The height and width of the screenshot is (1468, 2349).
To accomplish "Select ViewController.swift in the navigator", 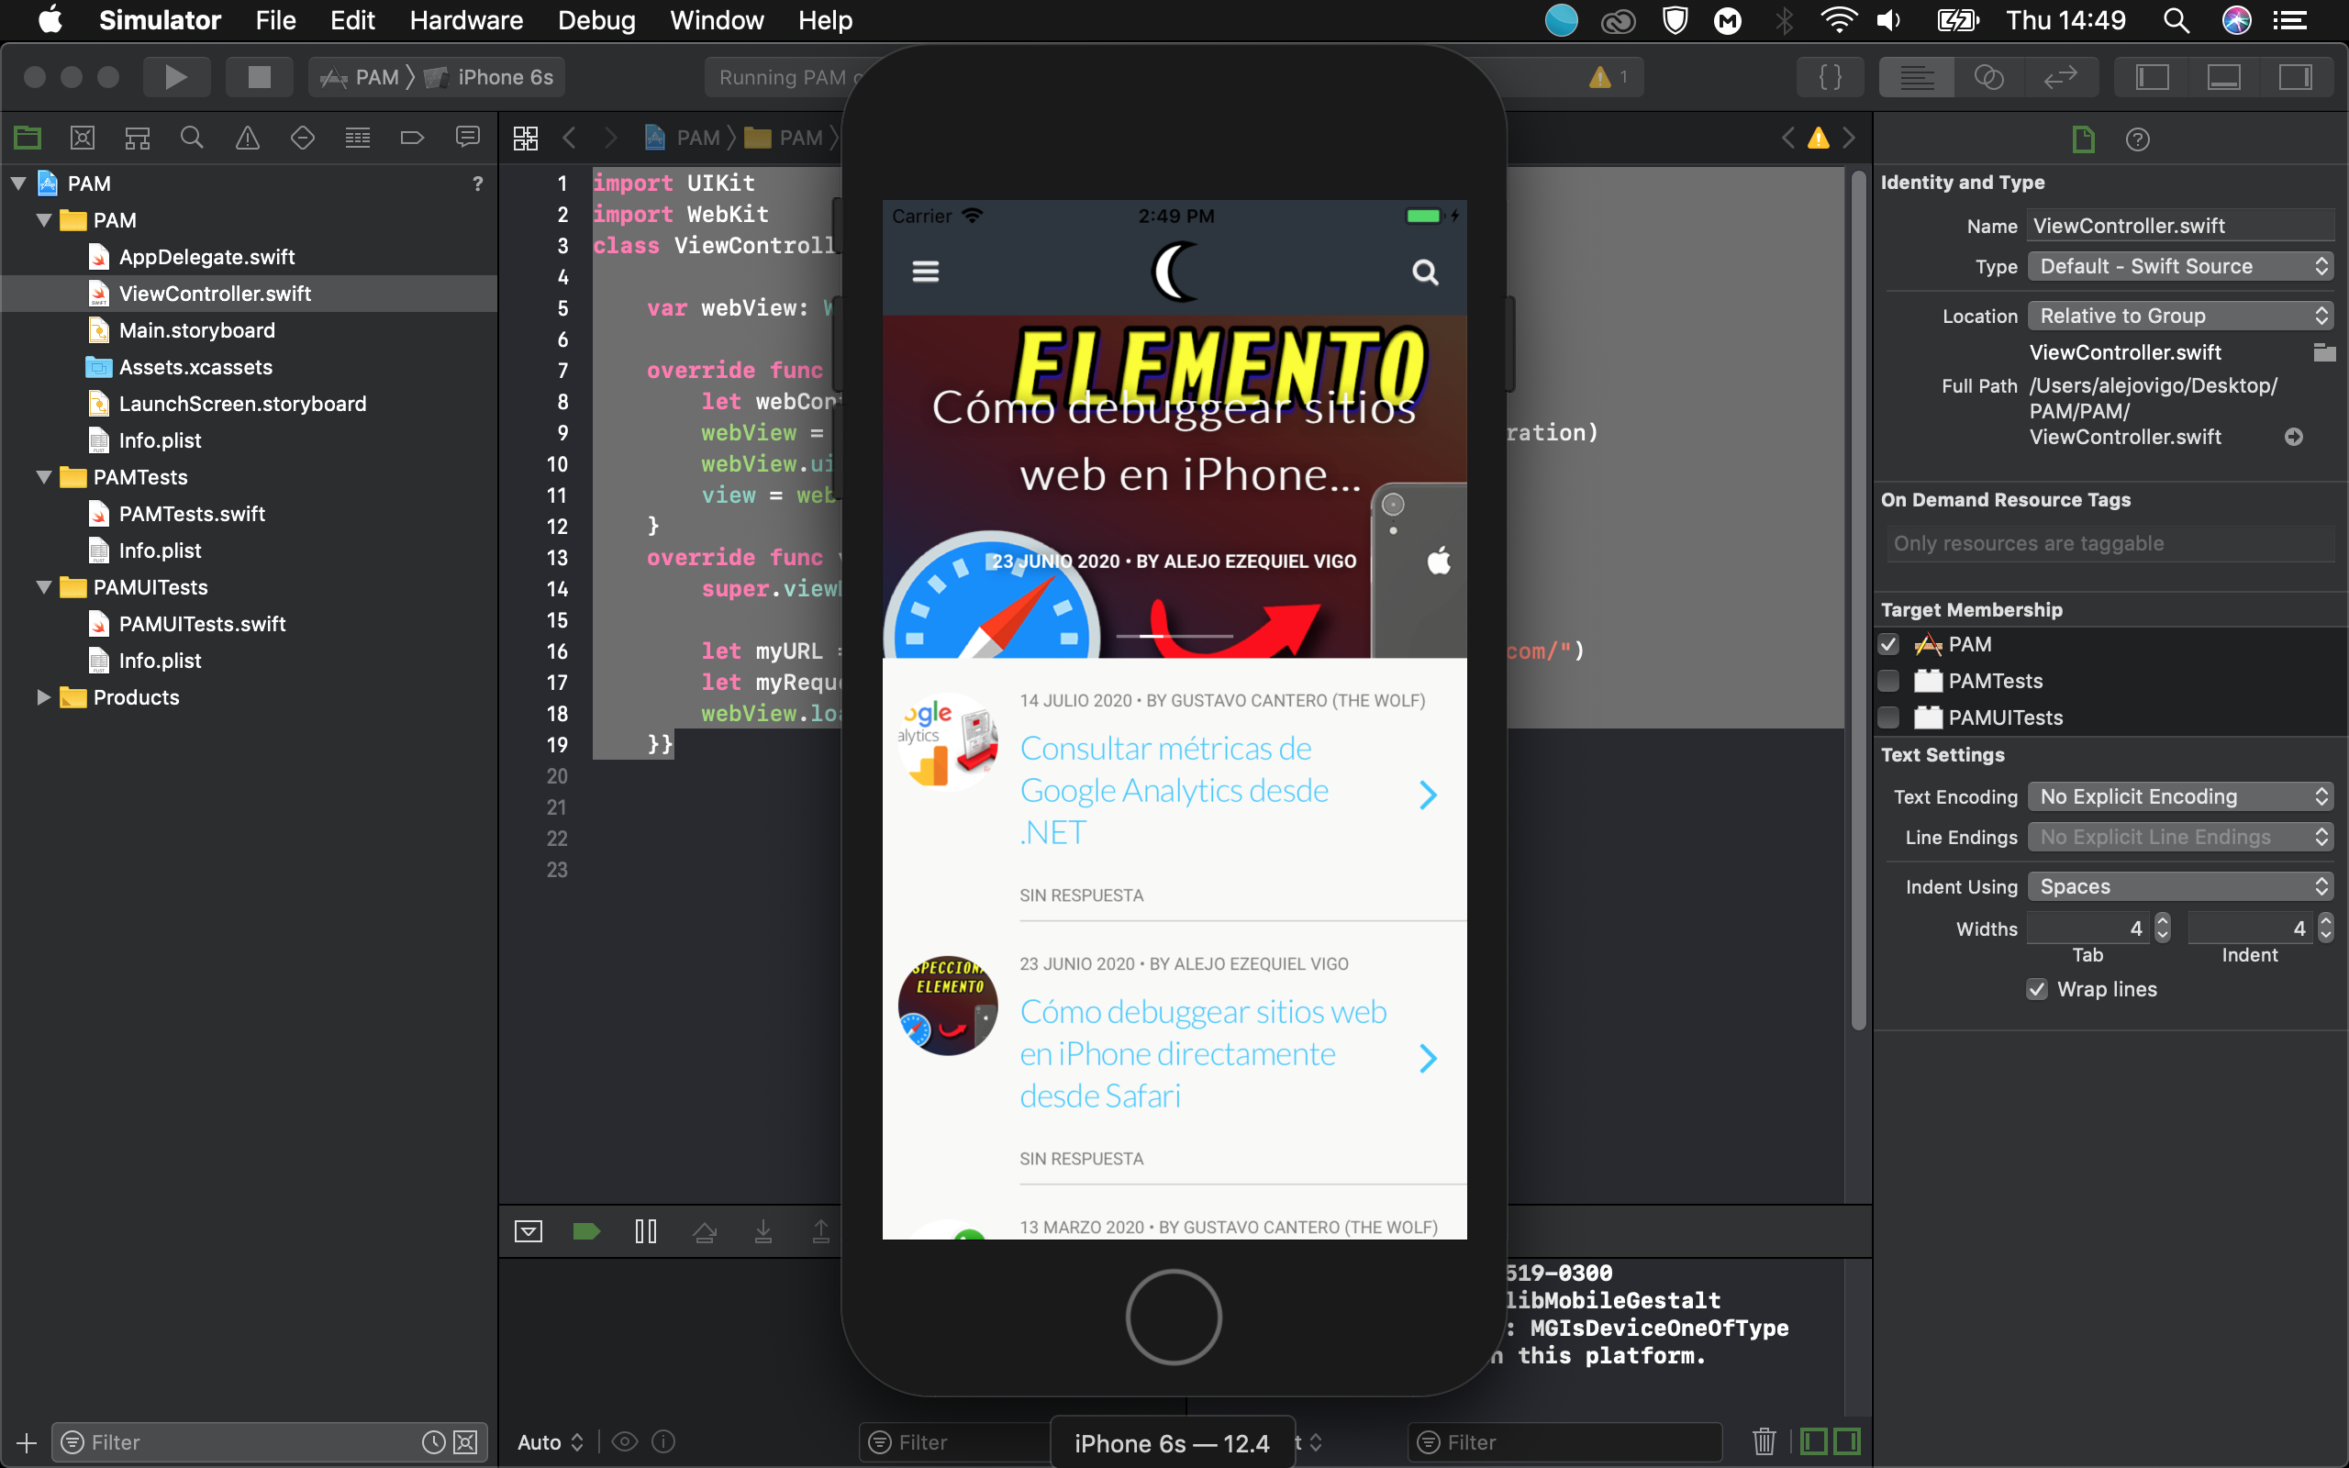I will 215,293.
